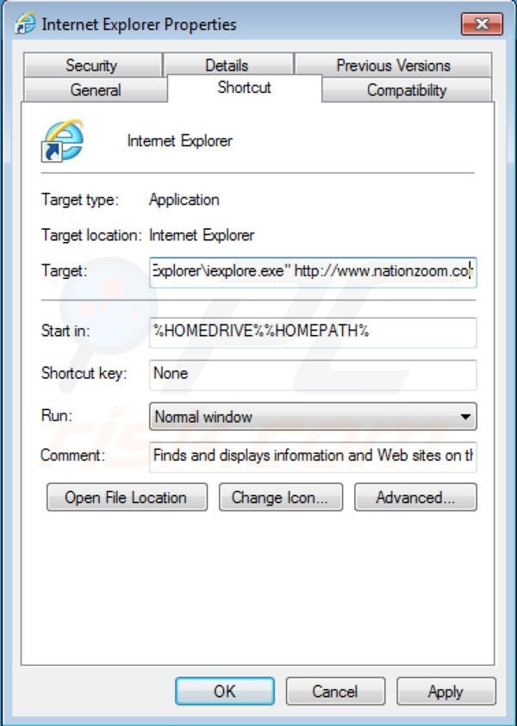Screen dimensions: 517x726
Task: Click the Change Icon button
Action: point(281,497)
